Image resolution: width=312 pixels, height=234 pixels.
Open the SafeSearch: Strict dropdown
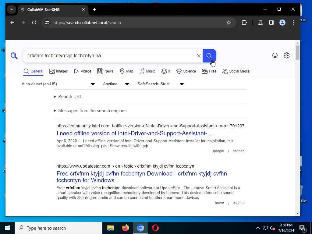(x=160, y=84)
